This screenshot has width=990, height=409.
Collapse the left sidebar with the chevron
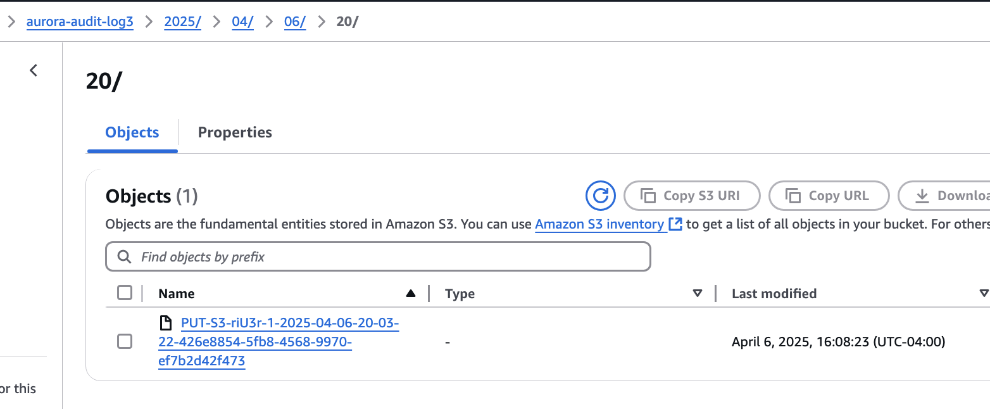click(34, 70)
